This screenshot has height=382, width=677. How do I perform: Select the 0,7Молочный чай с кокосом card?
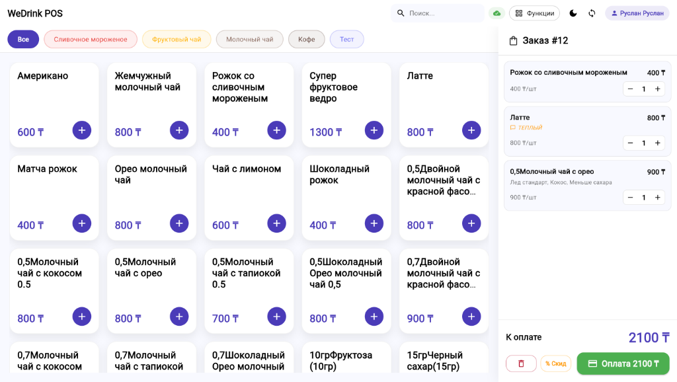(x=54, y=358)
